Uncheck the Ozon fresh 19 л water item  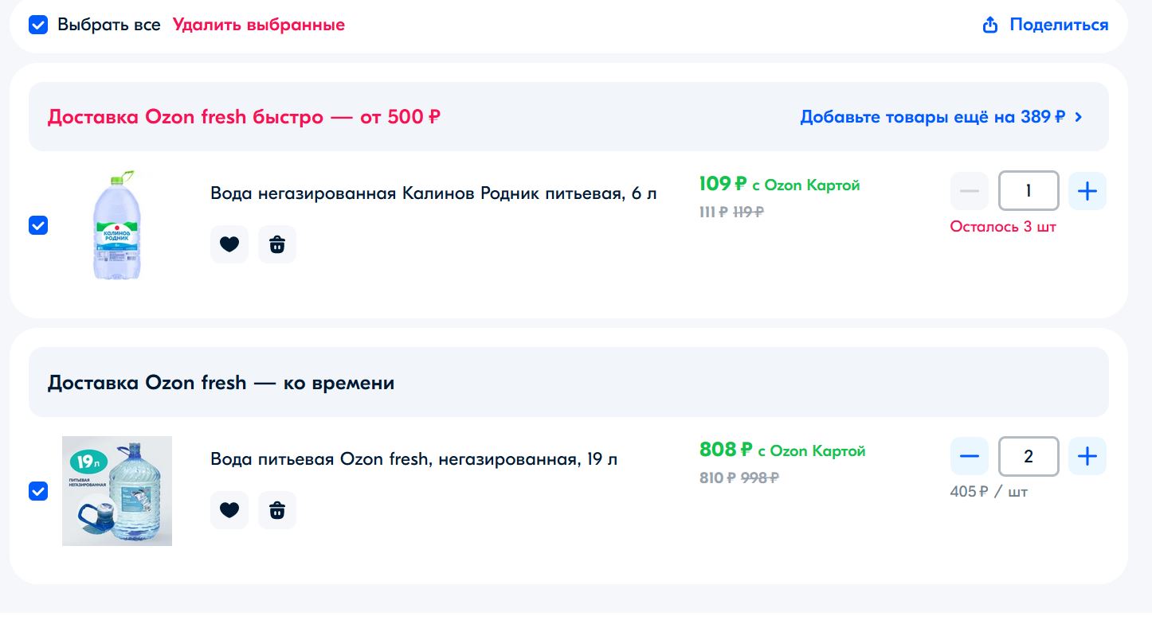[38, 491]
